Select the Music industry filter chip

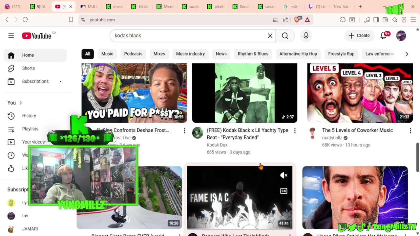190,54
